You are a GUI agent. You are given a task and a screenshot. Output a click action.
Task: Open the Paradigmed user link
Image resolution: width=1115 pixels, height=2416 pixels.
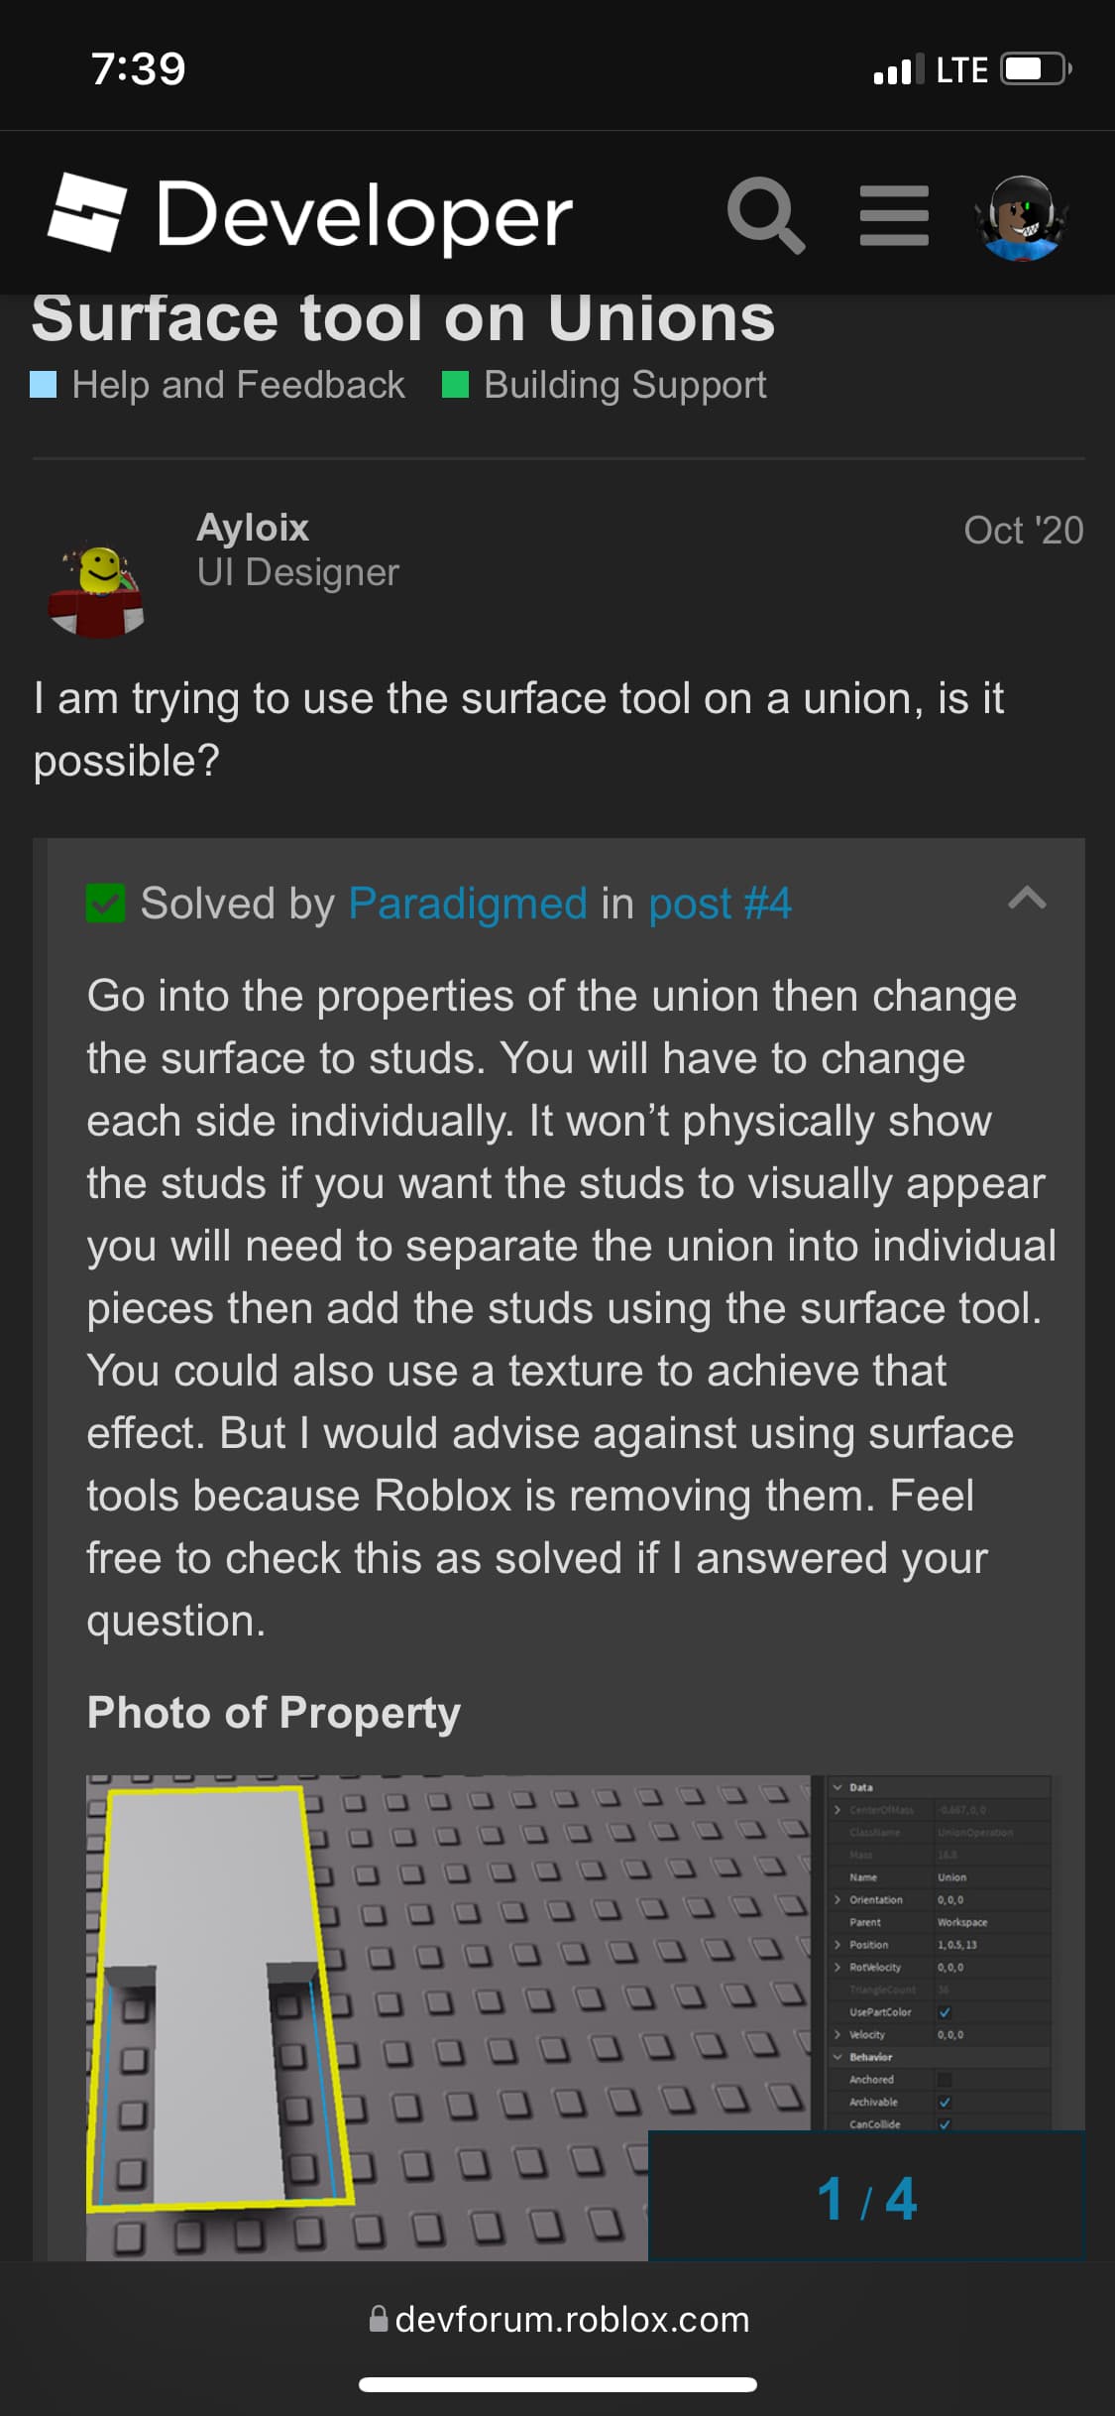pos(468,904)
